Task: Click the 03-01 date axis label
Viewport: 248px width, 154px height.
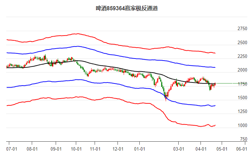Action: (x=179, y=149)
